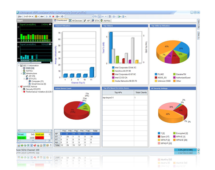This screenshot has width=215, height=170.
Task: Click the FLUKE blue legend swatch
Action: (156, 74)
